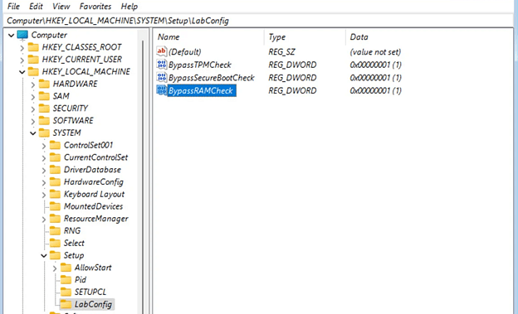Click the HKEY_CLASSES_ROOT folder icon
The height and width of the screenshot is (314, 518).
pyautogui.click(x=33, y=47)
